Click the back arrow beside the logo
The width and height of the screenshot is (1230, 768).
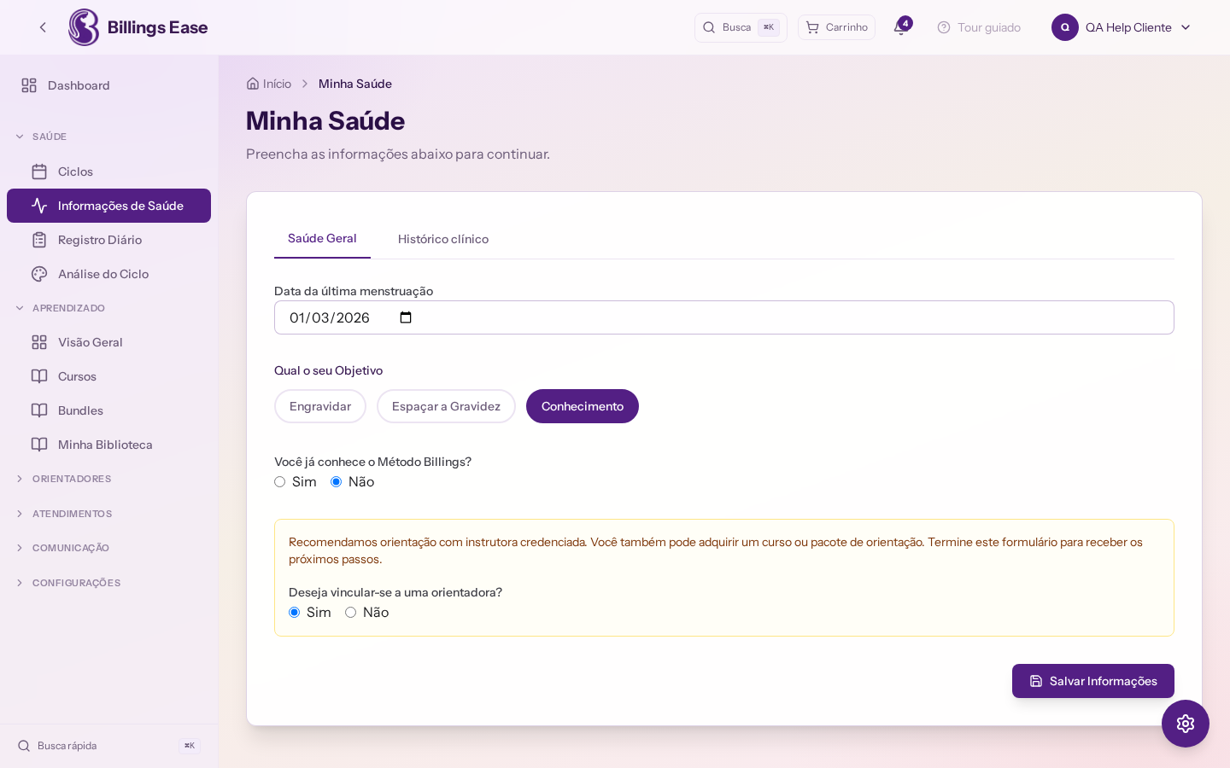point(43,27)
